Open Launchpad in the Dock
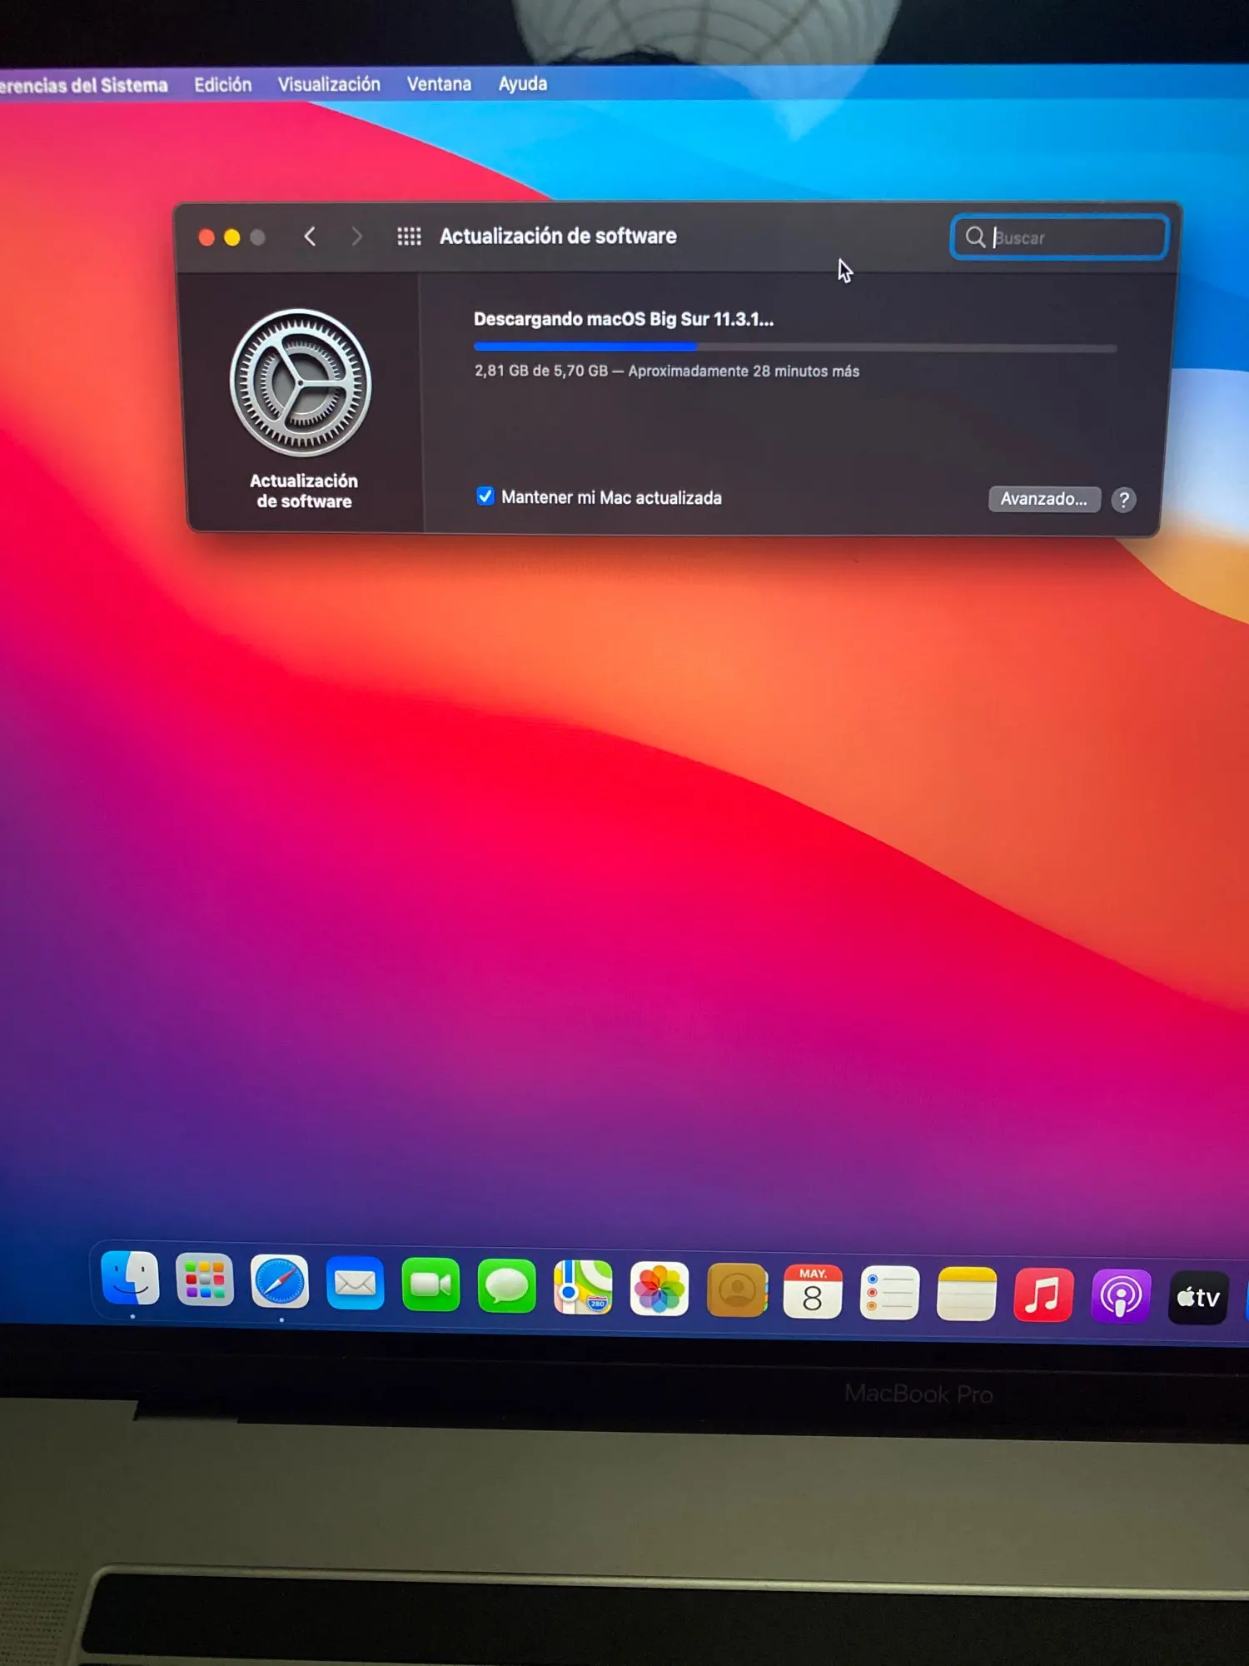 [205, 1279]
